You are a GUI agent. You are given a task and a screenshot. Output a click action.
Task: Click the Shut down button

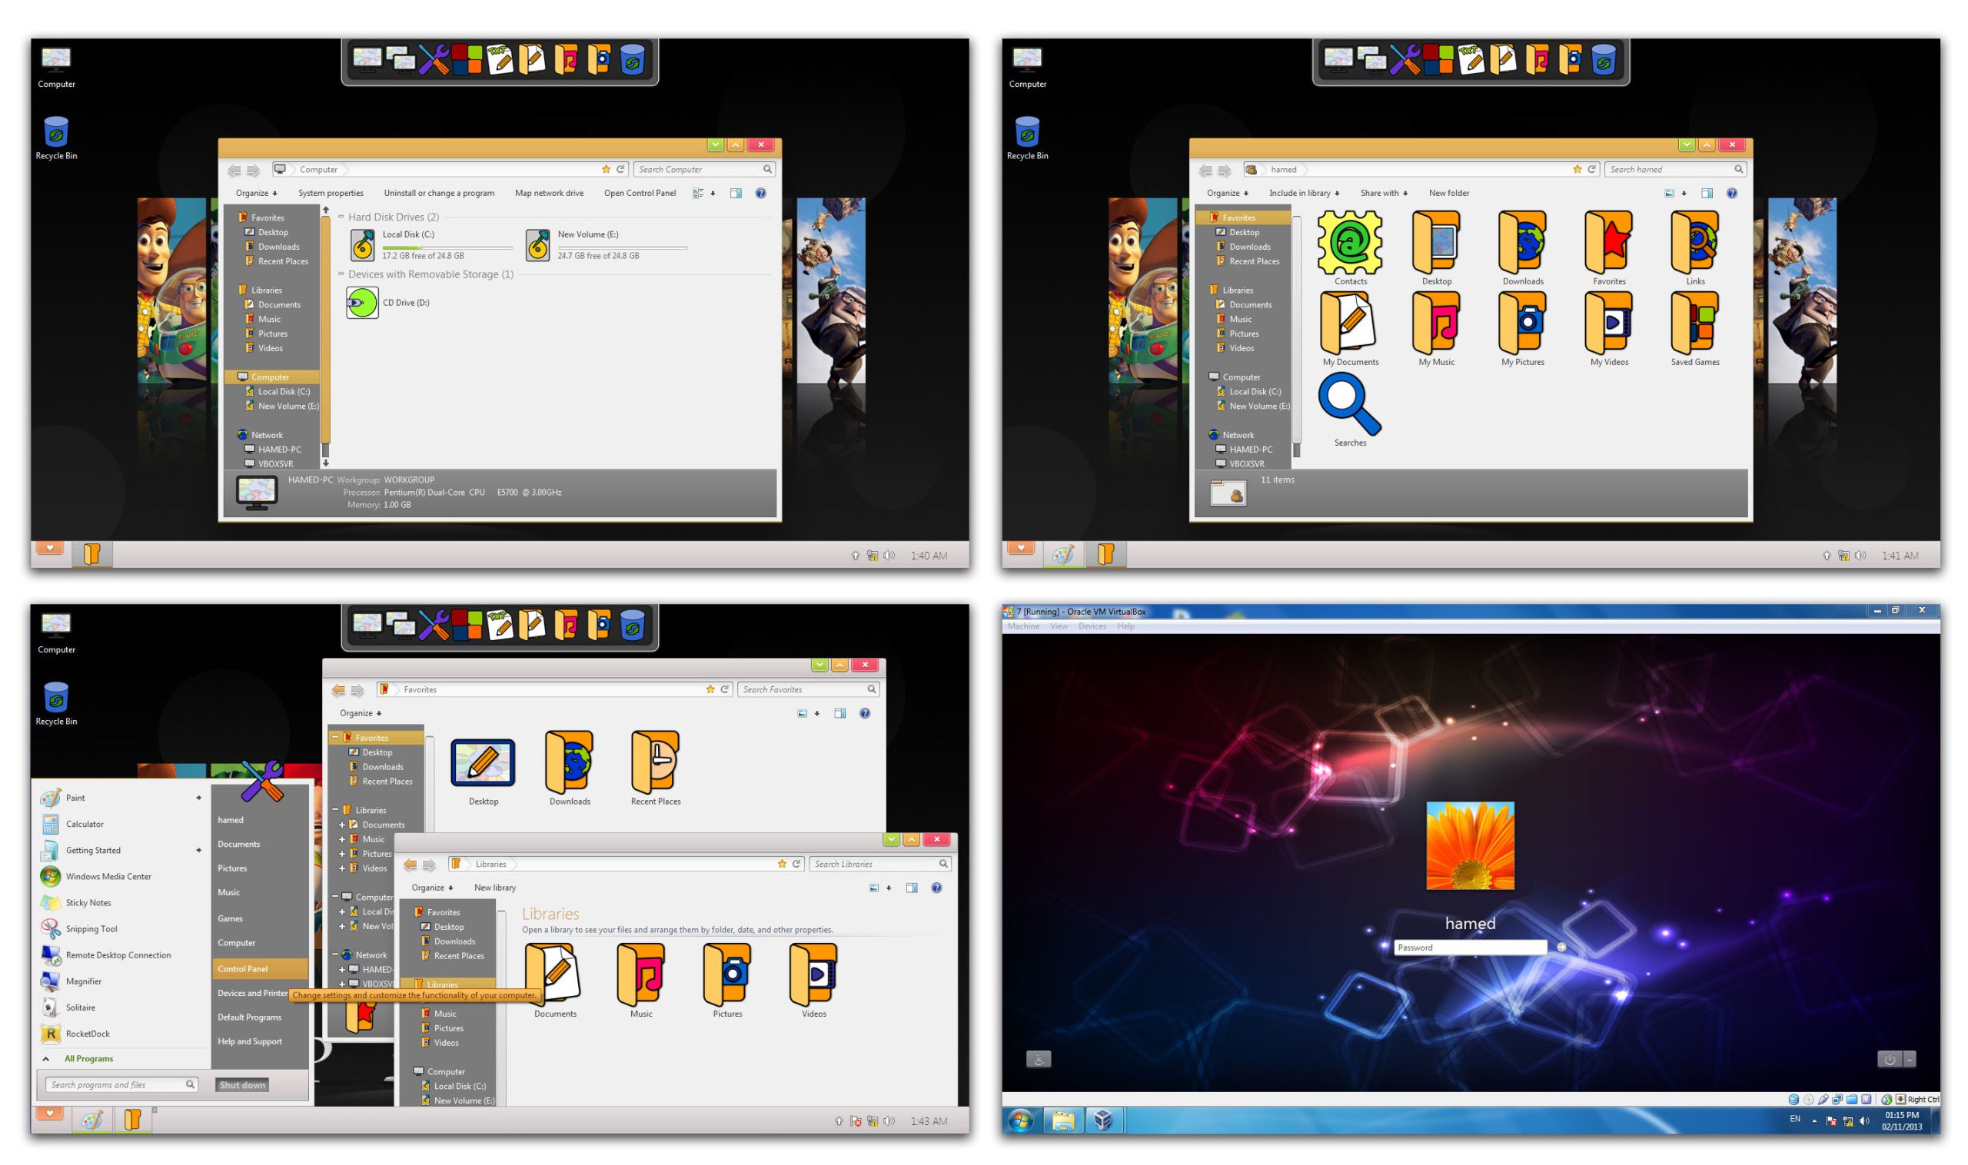(242, 1085)
